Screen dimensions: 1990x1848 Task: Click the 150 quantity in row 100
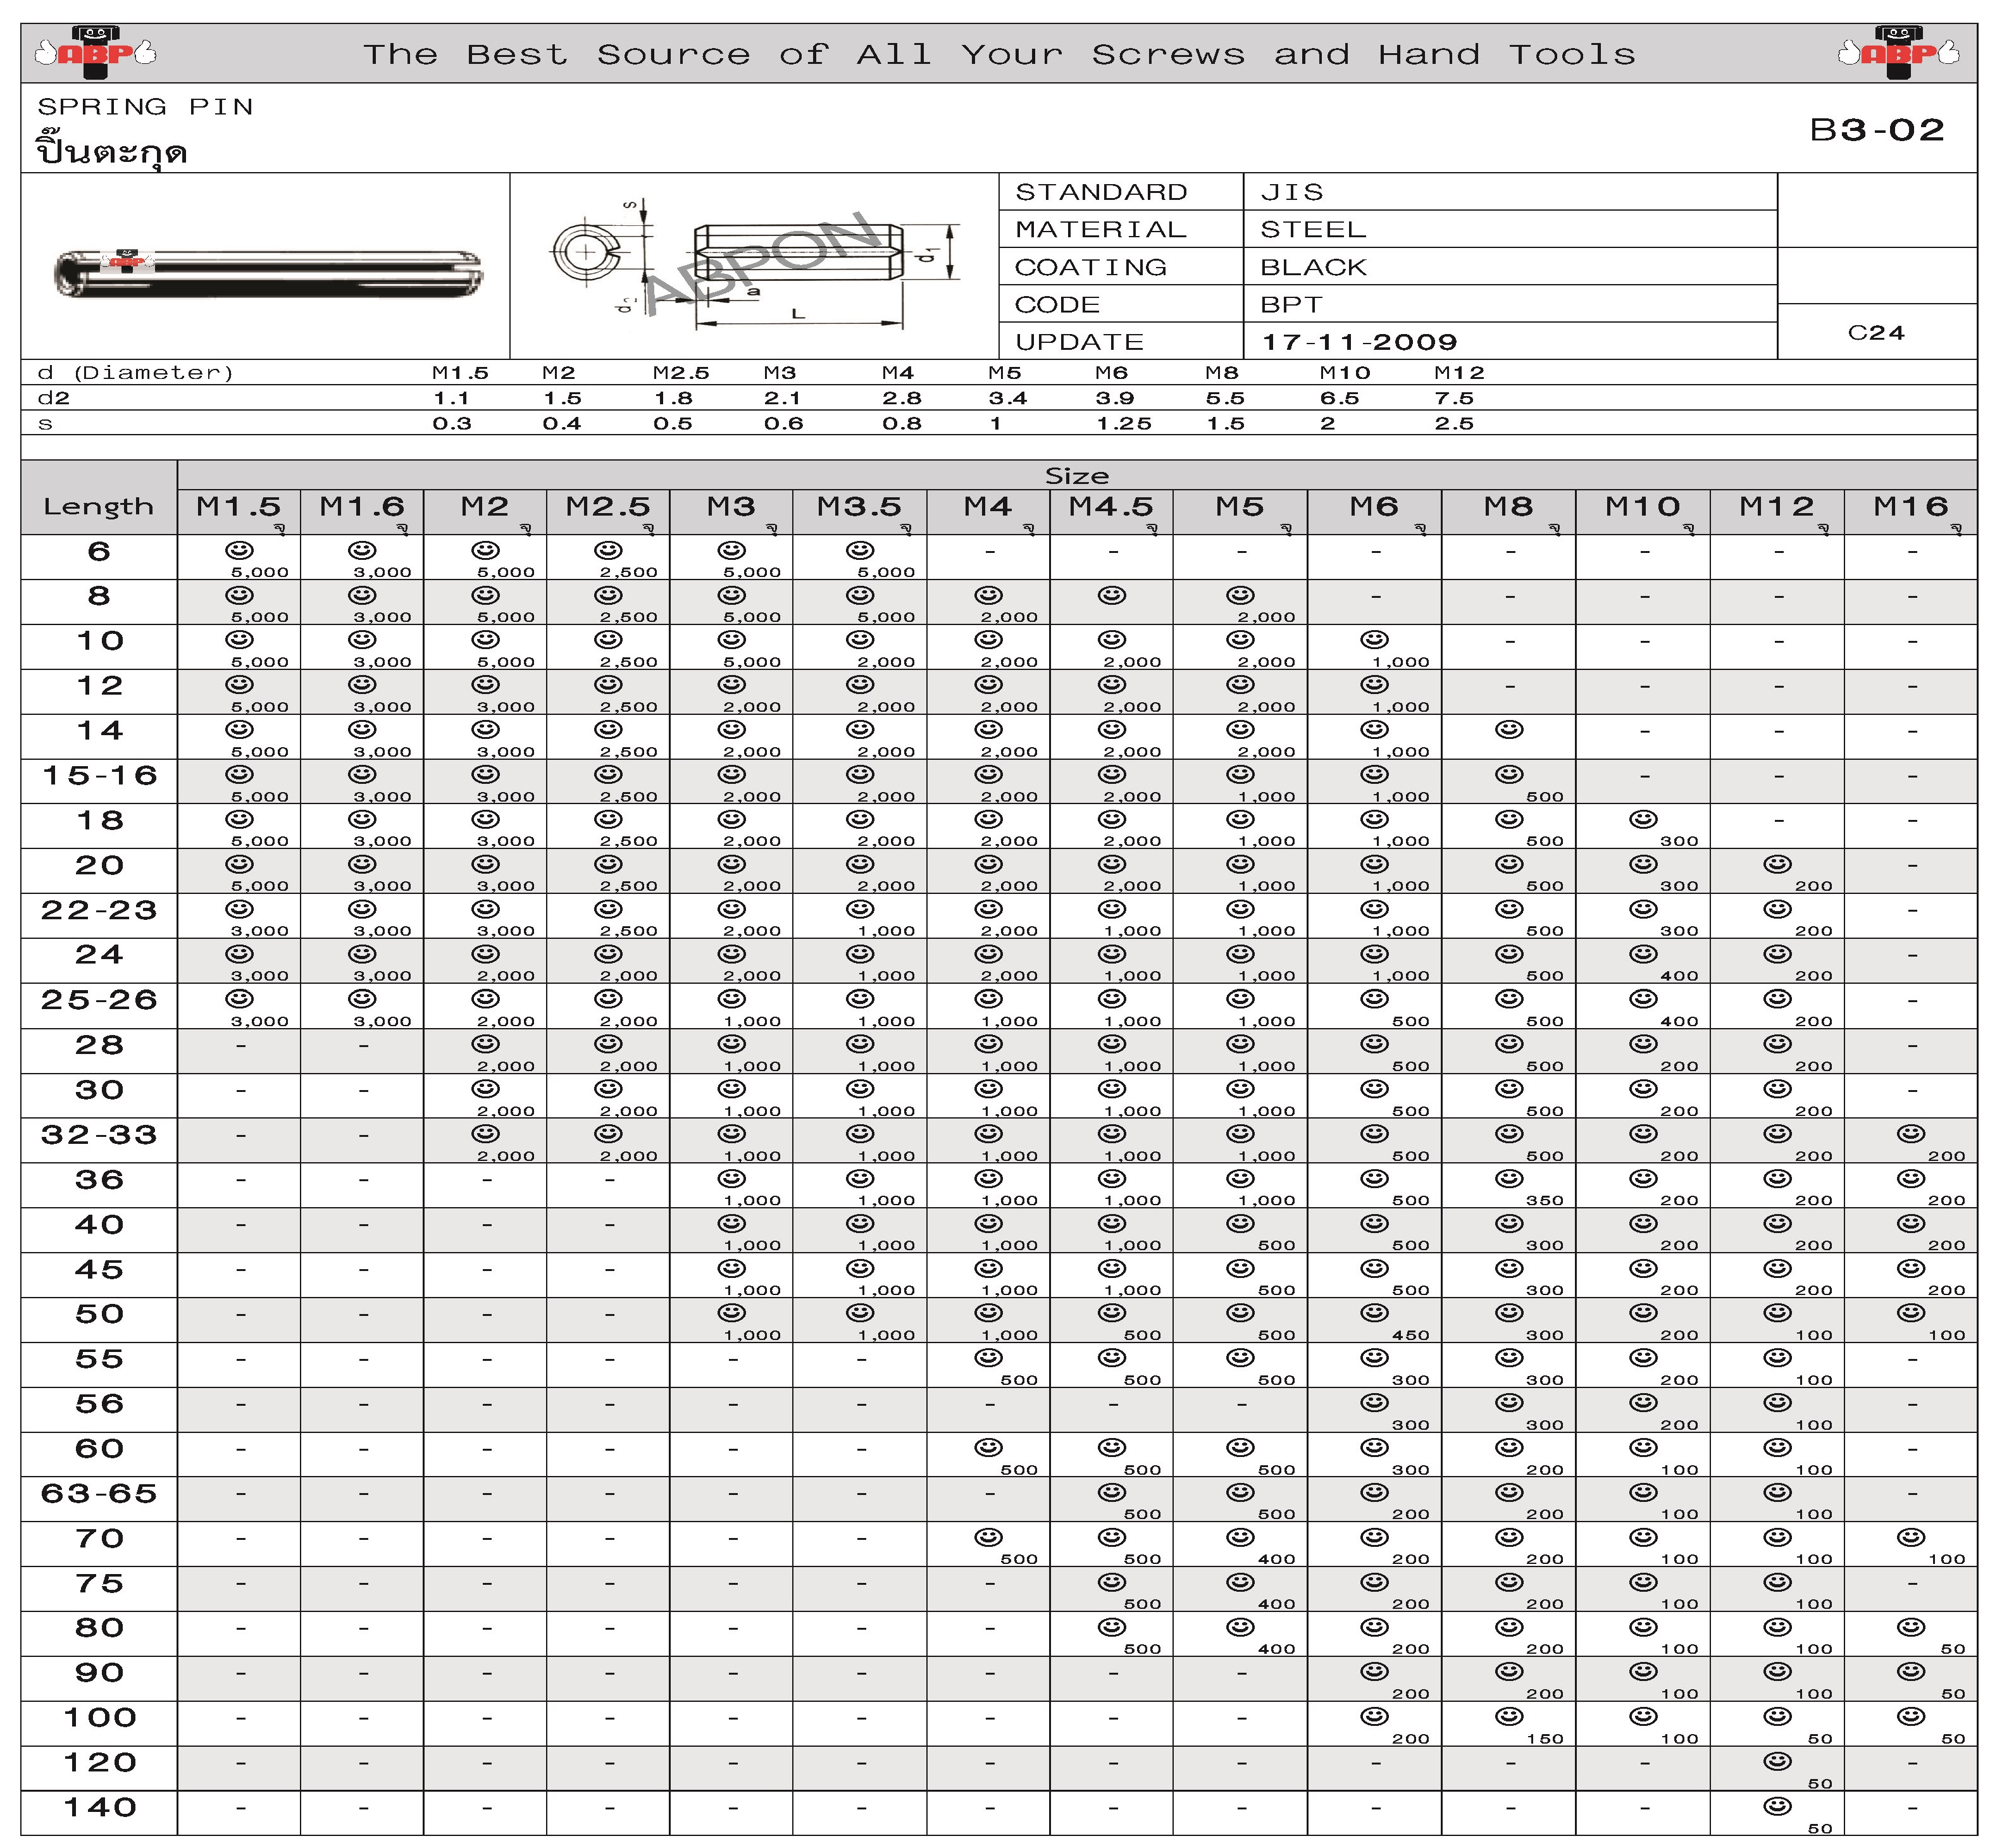point(1545,1739)
